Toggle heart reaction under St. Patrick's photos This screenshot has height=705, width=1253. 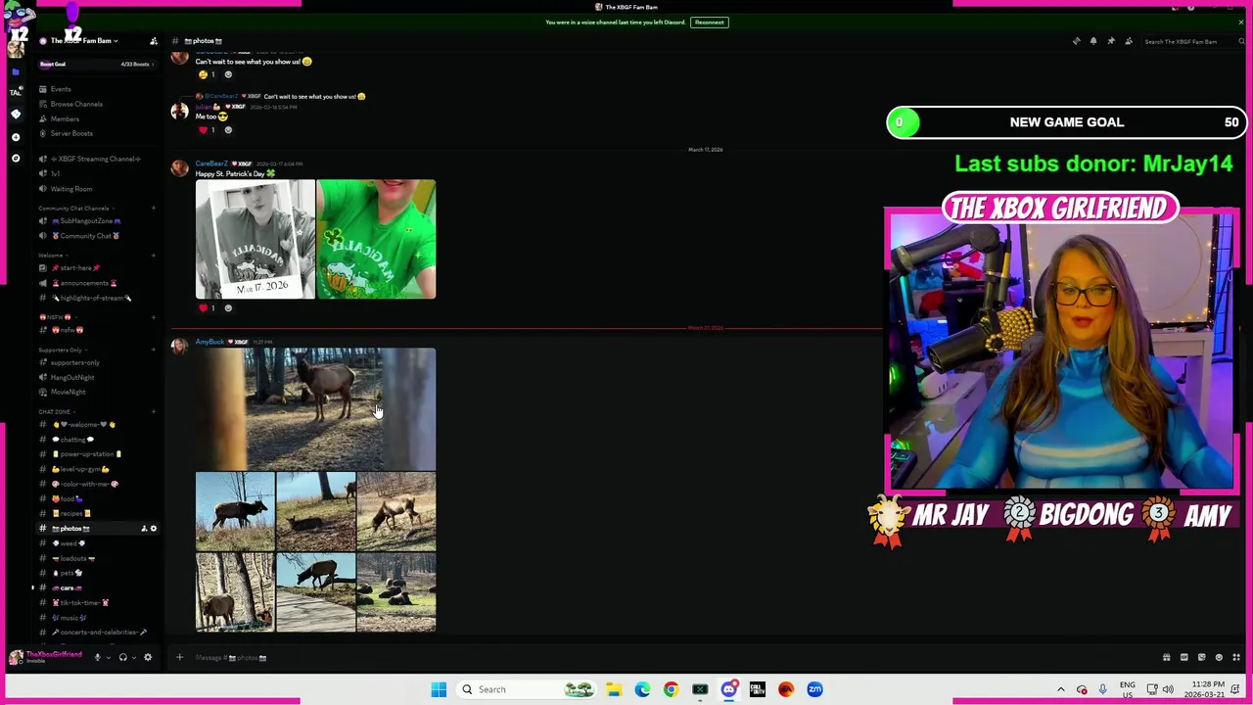[208, 308]
